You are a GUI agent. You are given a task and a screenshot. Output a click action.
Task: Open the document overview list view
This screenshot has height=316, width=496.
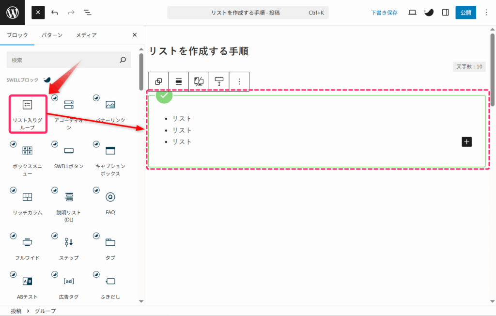[x=88, y=12]
